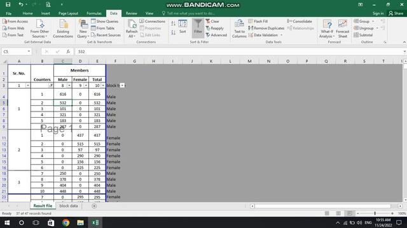Click From Table
Screen dimensions: 407x228
click(x=103, y=28)
